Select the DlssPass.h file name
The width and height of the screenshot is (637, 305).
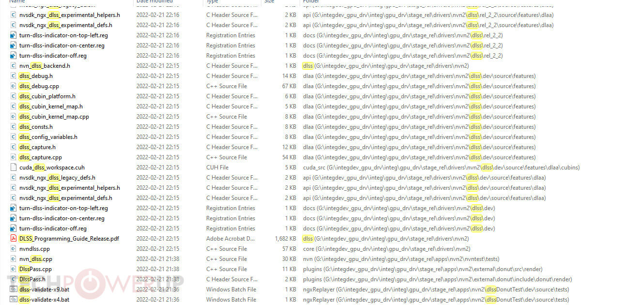pos(32,279)
